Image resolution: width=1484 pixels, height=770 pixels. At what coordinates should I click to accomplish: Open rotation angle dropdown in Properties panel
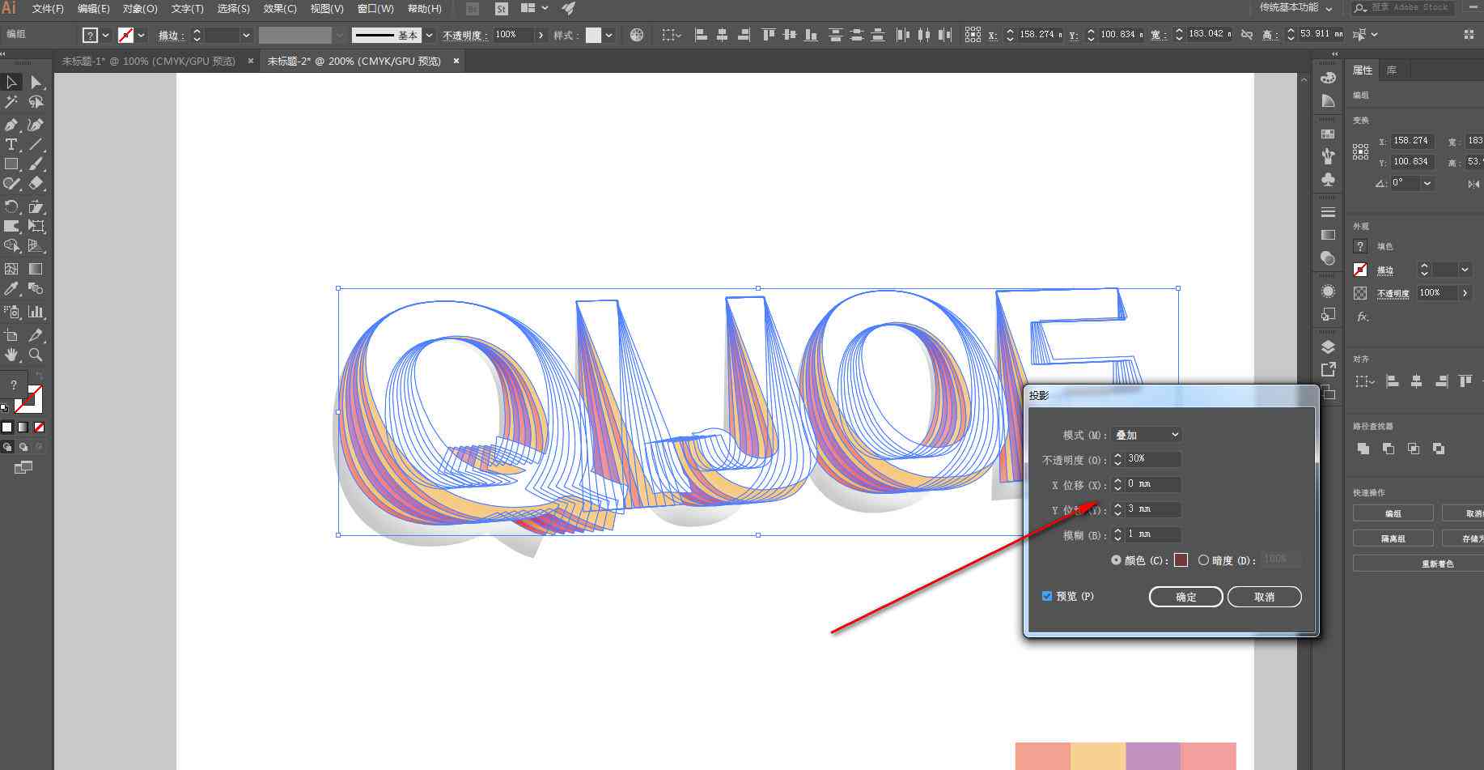1427,183
